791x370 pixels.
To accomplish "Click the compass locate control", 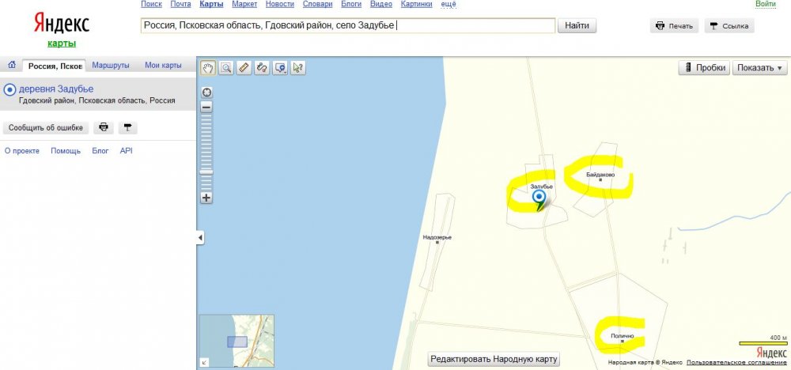I will tap(206, 92).
